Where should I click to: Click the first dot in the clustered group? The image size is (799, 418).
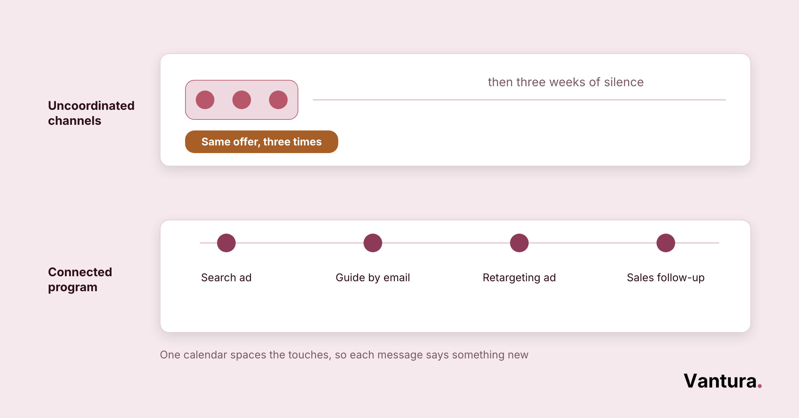[x=205, y=100]
